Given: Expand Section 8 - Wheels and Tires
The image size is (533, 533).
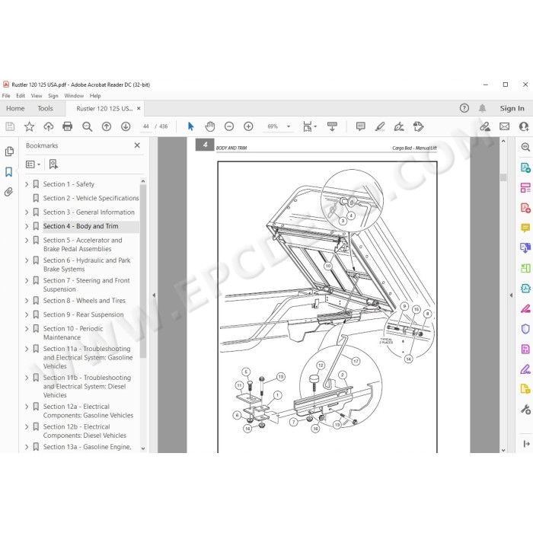Looking at the screenshot, I should coord(27,301).
